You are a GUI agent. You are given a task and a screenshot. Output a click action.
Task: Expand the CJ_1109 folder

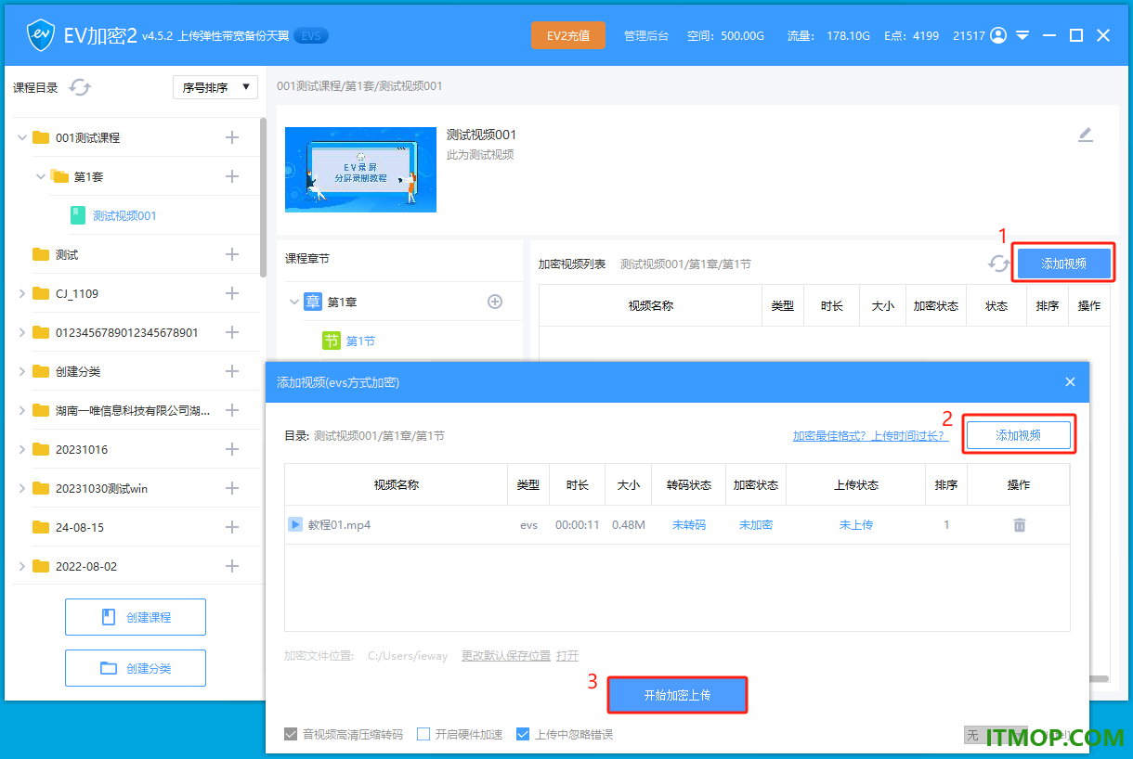22,293
